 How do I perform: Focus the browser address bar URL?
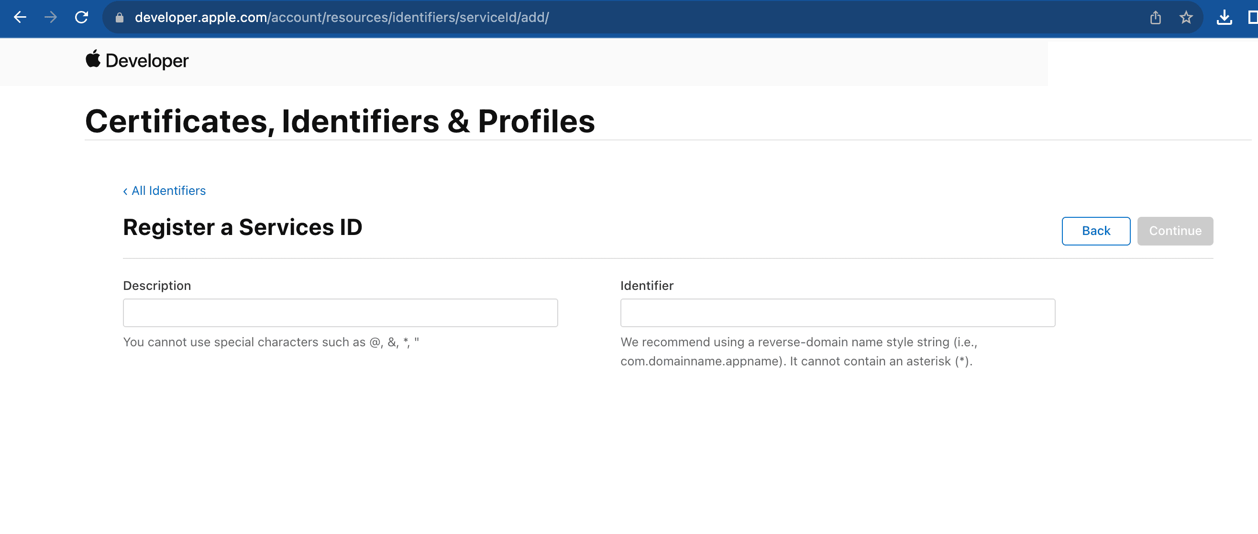click(342, 18)
